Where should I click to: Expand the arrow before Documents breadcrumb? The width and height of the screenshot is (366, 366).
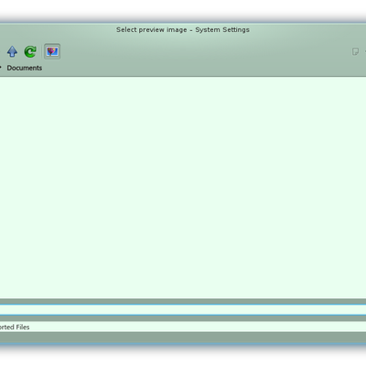click(1, 68)
